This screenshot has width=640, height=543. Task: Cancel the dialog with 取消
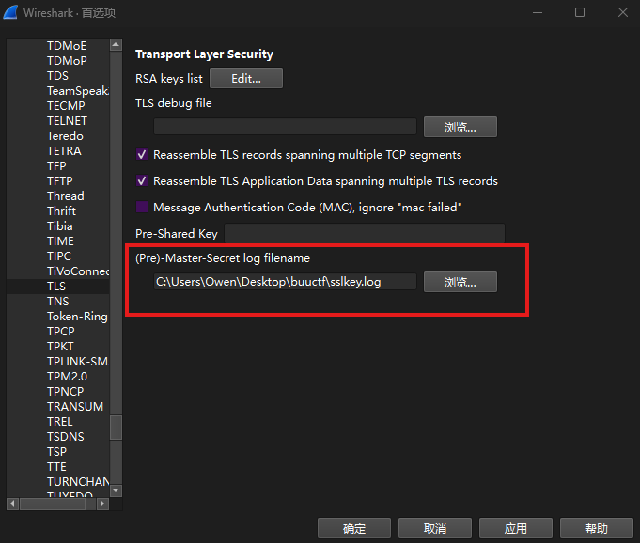click(435, 528)
